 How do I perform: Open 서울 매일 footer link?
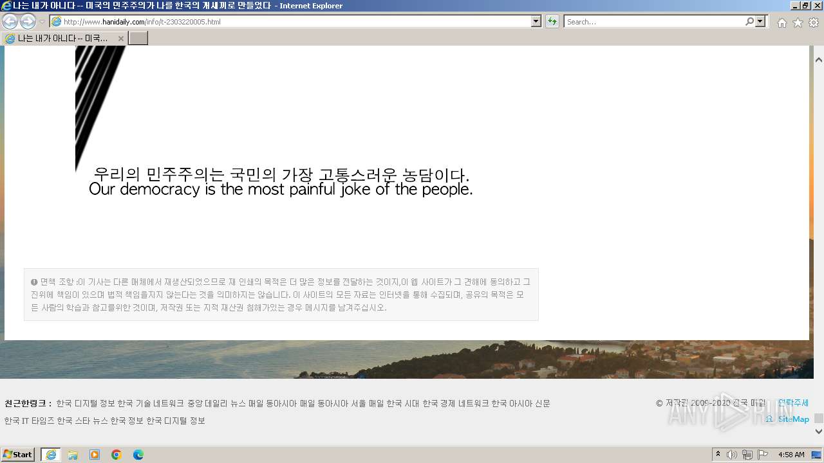pos(367,404)
